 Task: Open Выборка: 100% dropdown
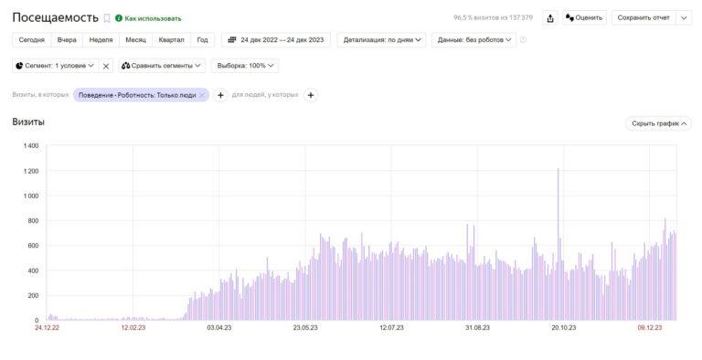click(245, 66)
